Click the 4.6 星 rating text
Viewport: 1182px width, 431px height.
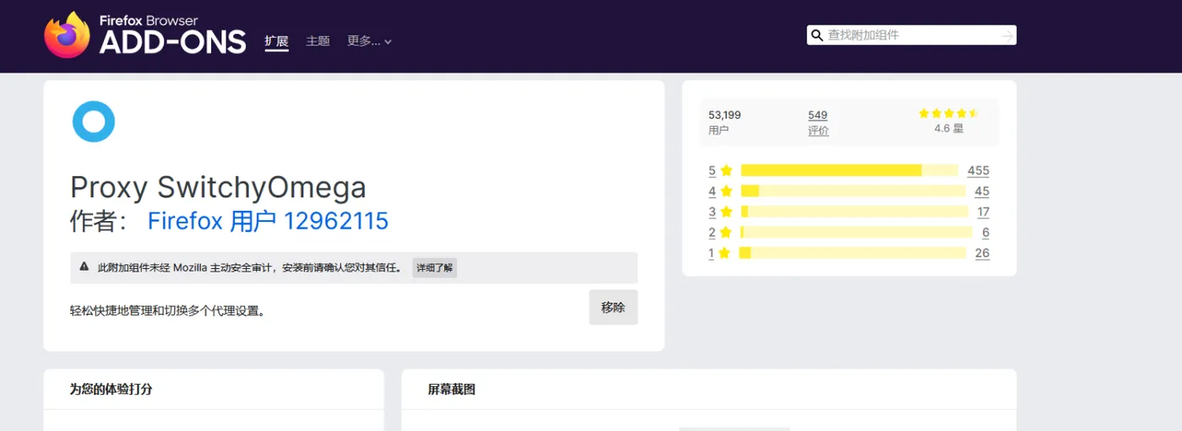pos(948,129)
